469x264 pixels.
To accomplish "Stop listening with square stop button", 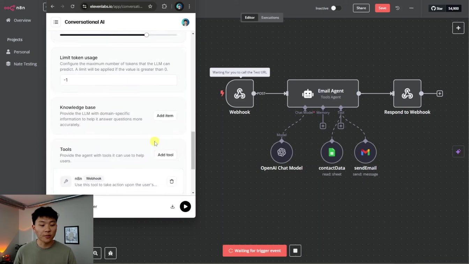I will (x=295, y=251).
